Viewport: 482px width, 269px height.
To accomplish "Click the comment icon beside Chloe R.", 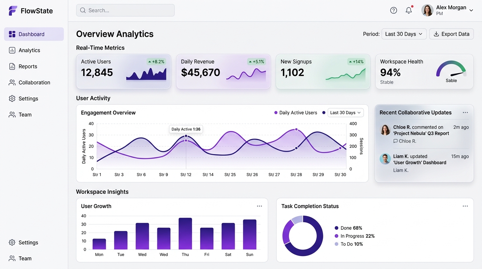I will [x=395, y=141].
